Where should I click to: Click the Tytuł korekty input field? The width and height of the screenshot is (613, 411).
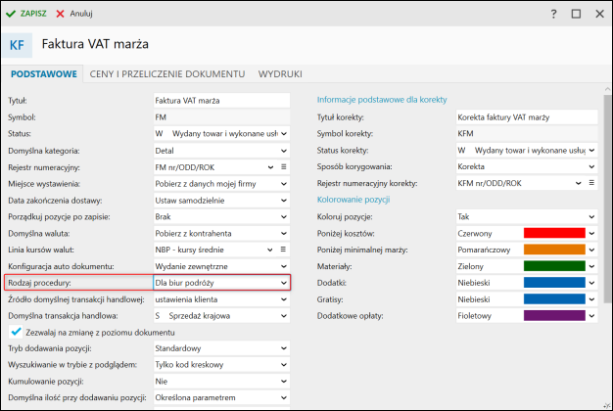(526, 117)
